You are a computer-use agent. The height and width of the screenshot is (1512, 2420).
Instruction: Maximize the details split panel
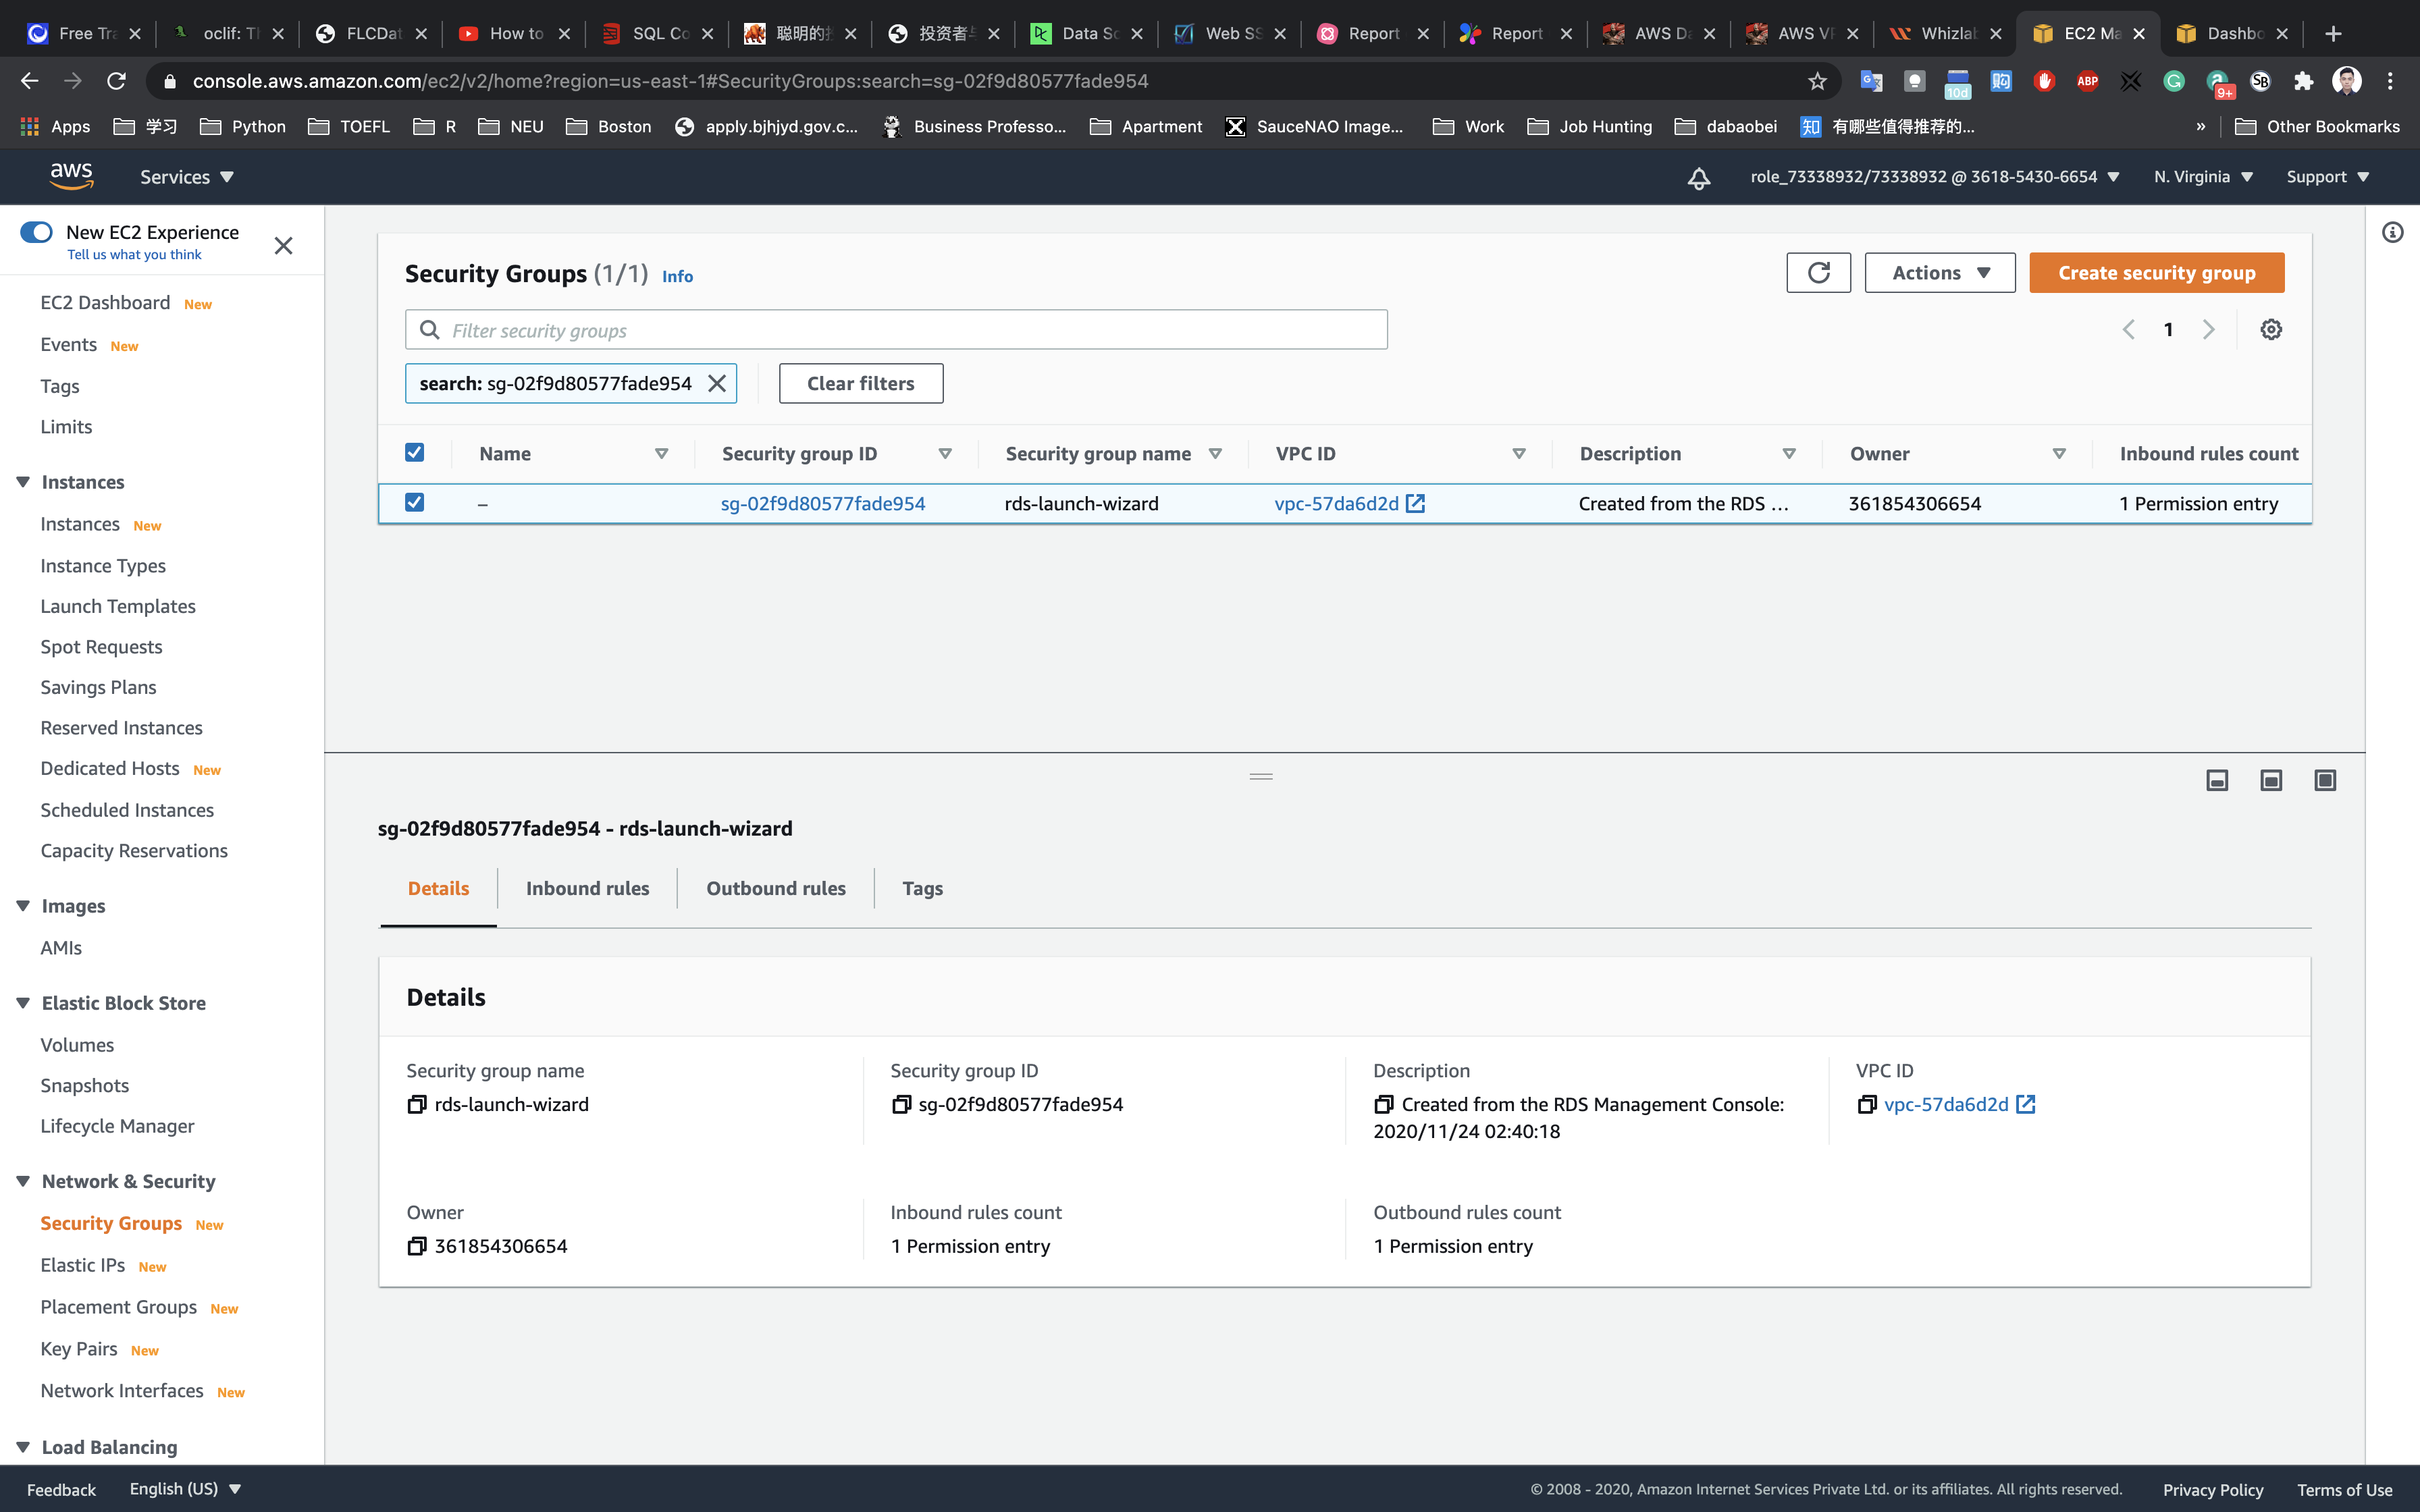(x=2325, y=780)
